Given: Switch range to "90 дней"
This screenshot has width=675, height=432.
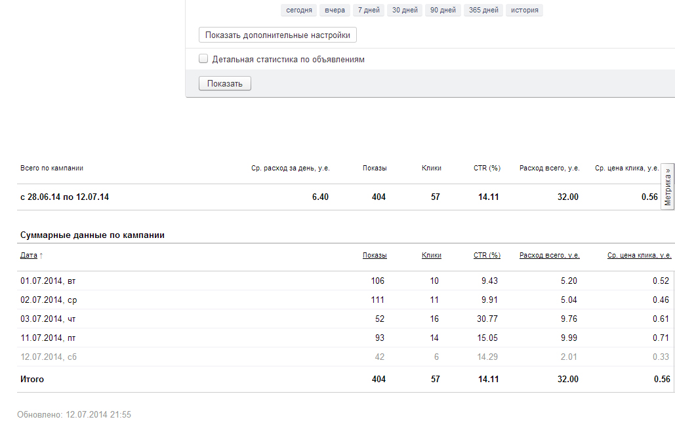Looking at the screenshot, I should [x=443, y=10].
